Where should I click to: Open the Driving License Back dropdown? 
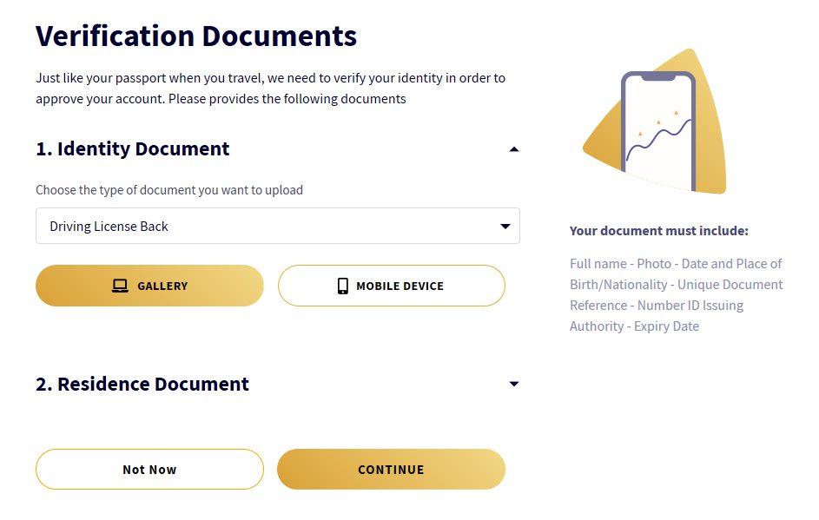pyautogui.click(x=277, y=226)
